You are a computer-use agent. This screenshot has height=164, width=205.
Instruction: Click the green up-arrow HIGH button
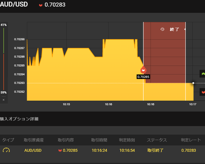[x=202, y=74]
